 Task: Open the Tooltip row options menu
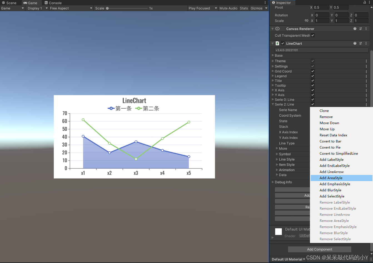coord(366,86)
